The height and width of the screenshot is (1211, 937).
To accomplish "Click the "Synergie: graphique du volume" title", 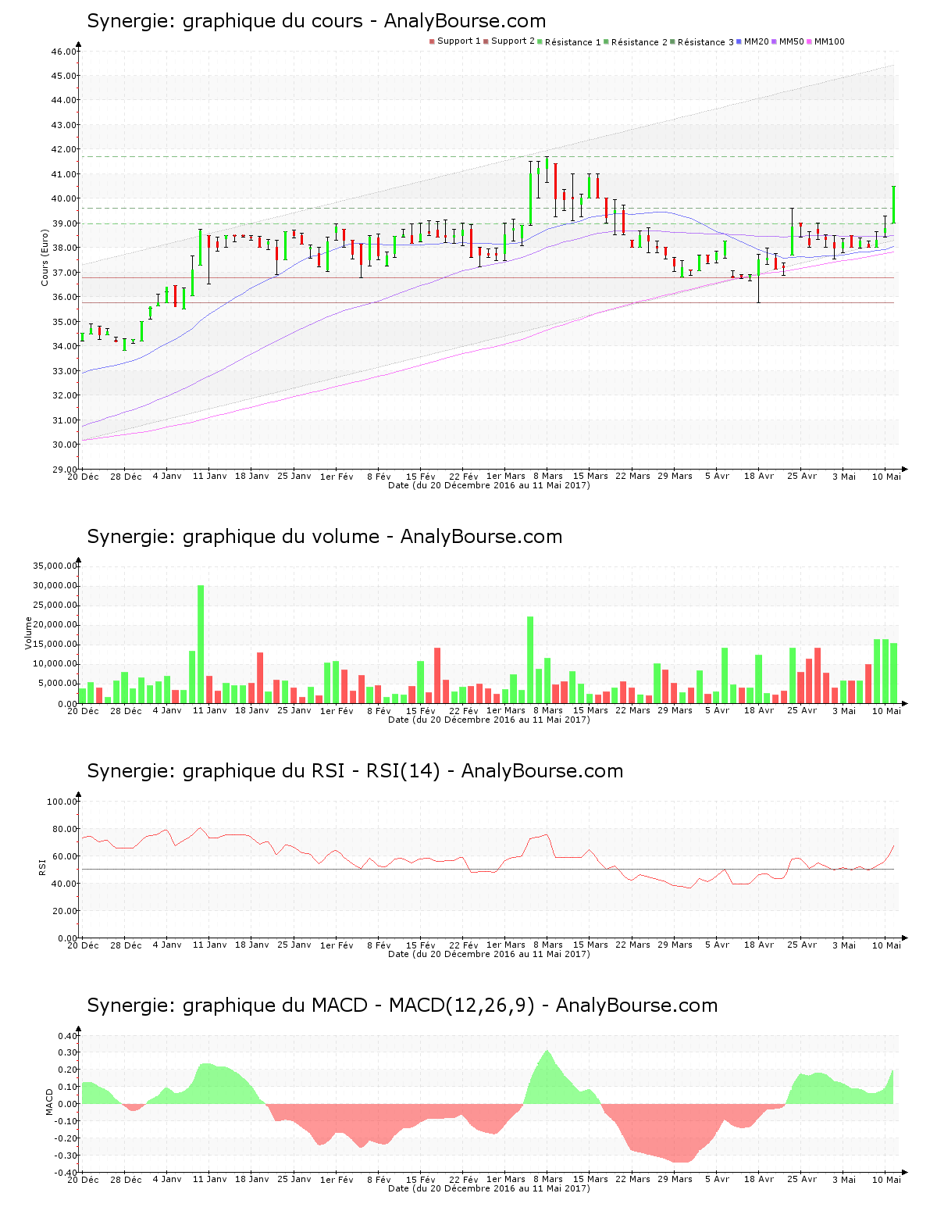I will click(x=233, y=537).
